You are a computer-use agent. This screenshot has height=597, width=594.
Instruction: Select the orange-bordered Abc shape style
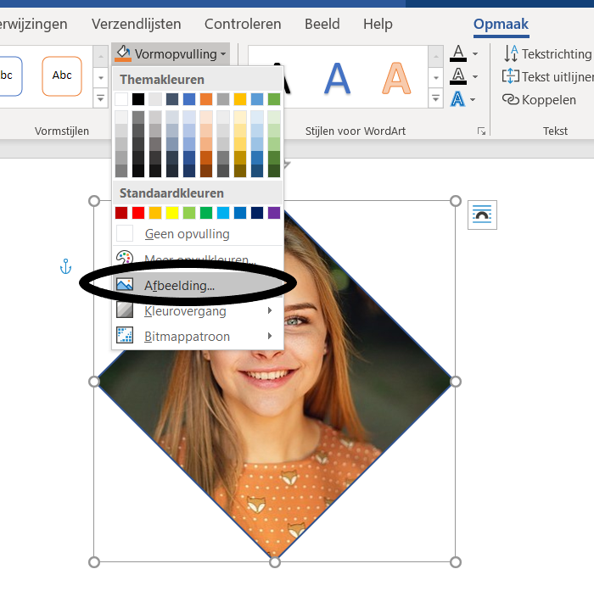click(x=62, y=75)
